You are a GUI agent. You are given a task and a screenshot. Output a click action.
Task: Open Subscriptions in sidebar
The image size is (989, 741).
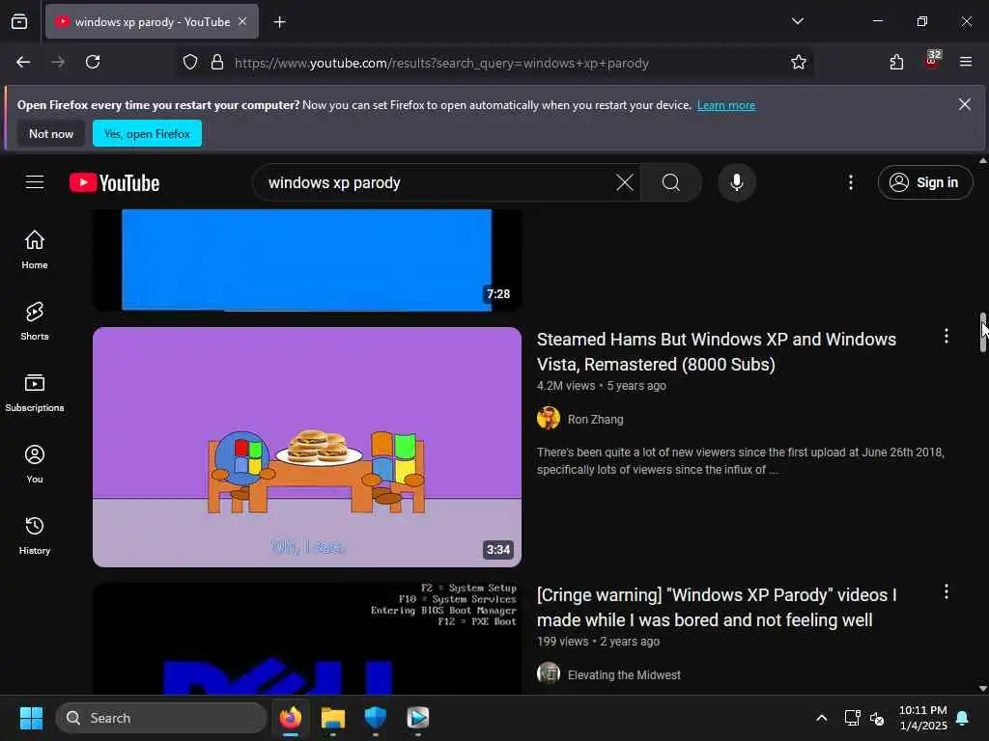(x=35, y=393)
